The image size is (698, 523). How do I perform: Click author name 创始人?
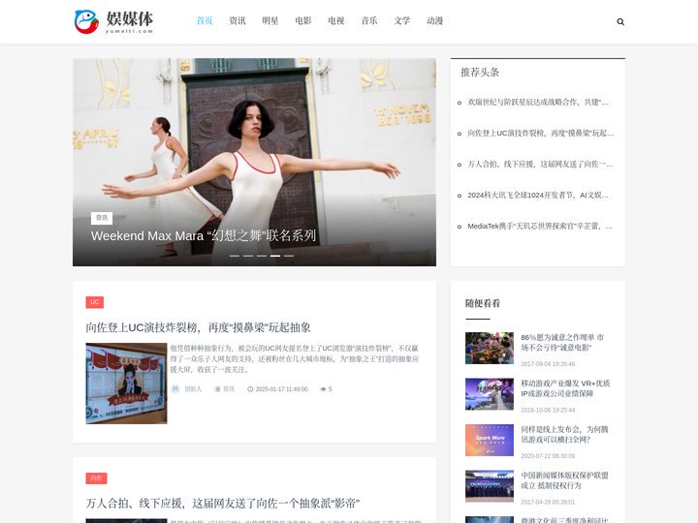point(193,389)
